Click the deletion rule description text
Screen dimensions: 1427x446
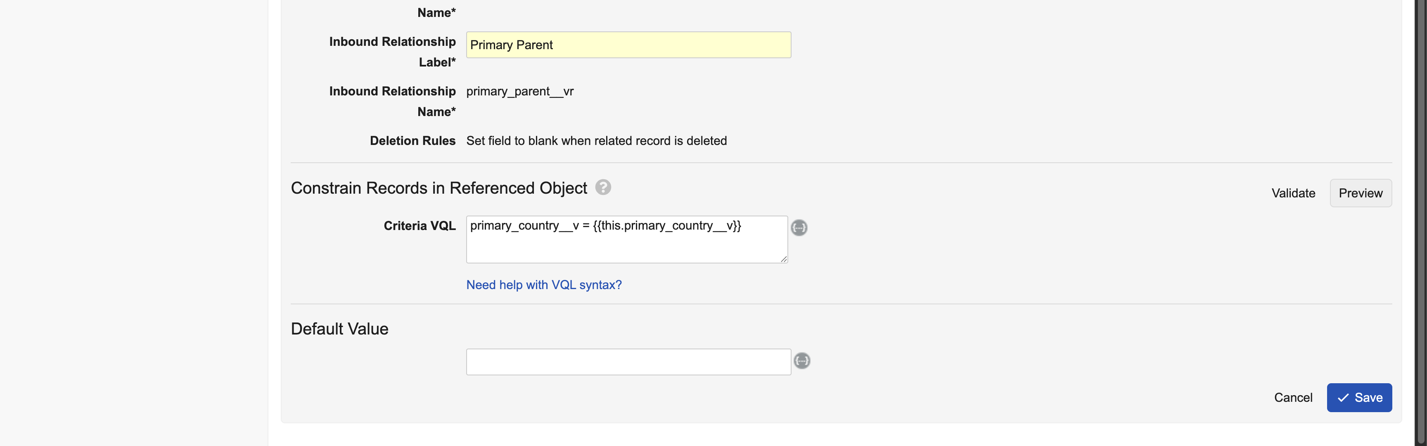[596, 141]
